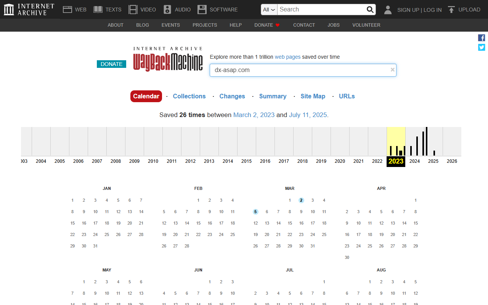
Task: Click the Upload arrow icon
Action: coord(451,10)
